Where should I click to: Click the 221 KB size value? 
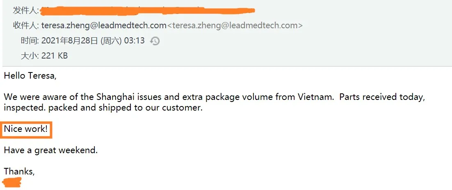(55, 55)
